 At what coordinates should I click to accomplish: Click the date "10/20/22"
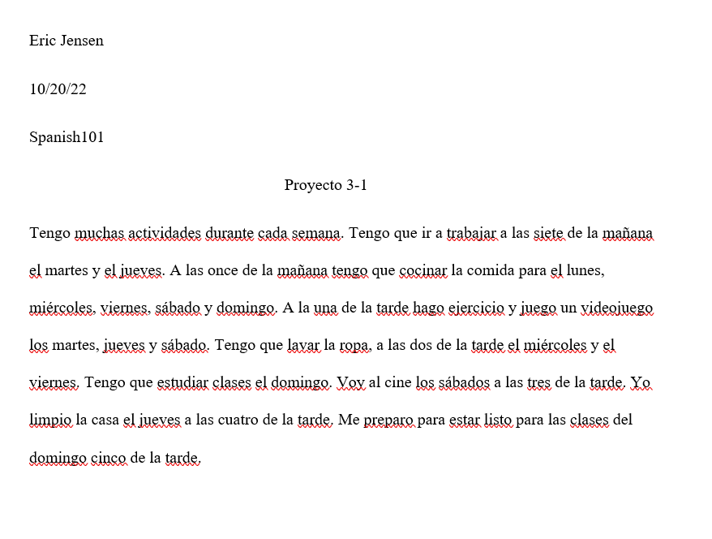tap(58, 88)
